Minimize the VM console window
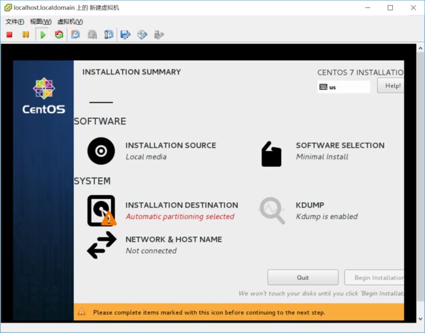The height and width of the screenshot is (333, 425). click(367, 8)
